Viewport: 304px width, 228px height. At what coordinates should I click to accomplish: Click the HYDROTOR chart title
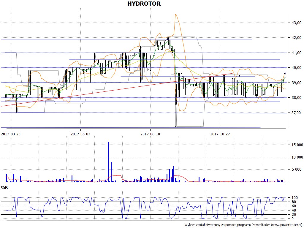coord(144,4)
